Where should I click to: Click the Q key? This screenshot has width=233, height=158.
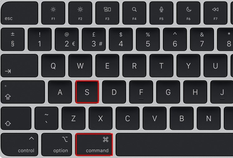[x=53, y=66]
